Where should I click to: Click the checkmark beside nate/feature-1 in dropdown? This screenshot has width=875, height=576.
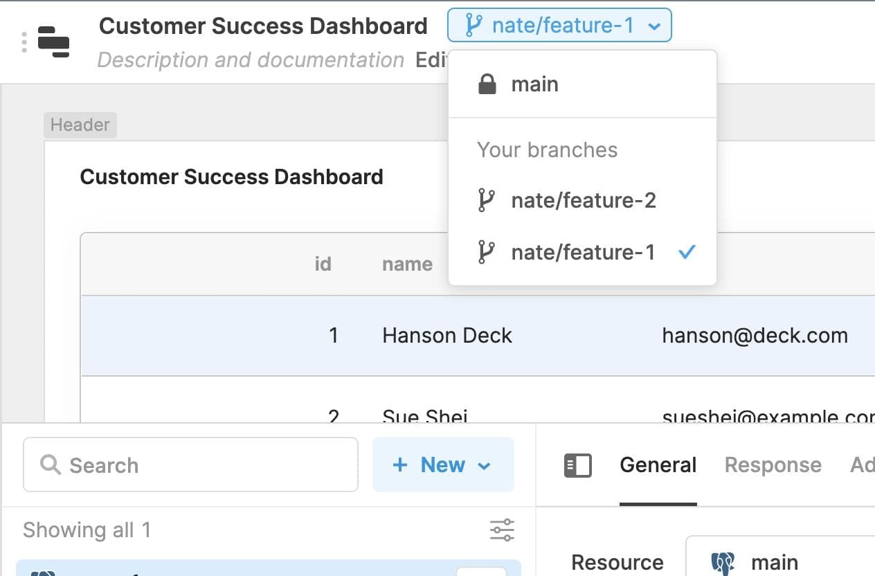coord(686,252)
